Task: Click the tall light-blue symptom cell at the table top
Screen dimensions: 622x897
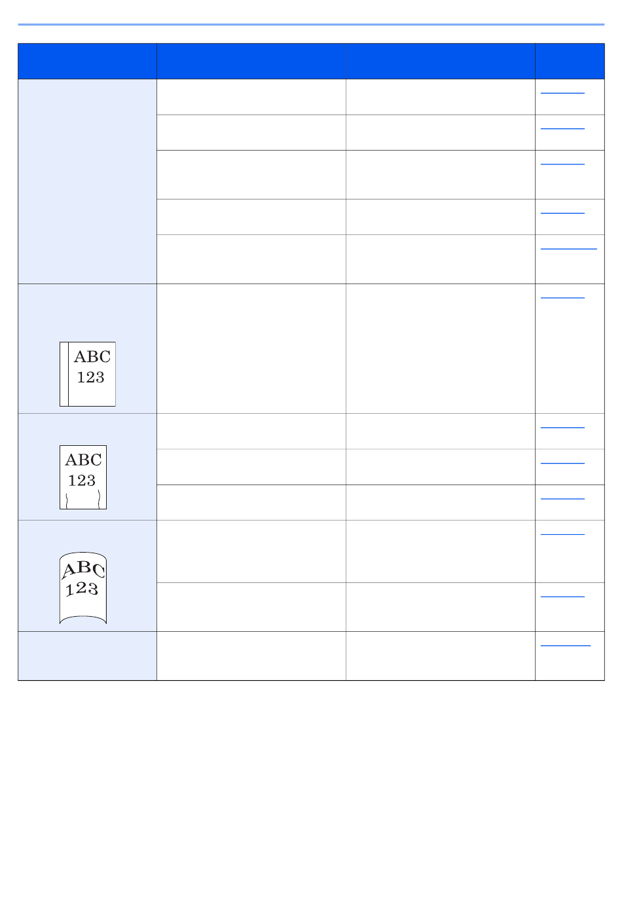Action: tap(87, 181)
